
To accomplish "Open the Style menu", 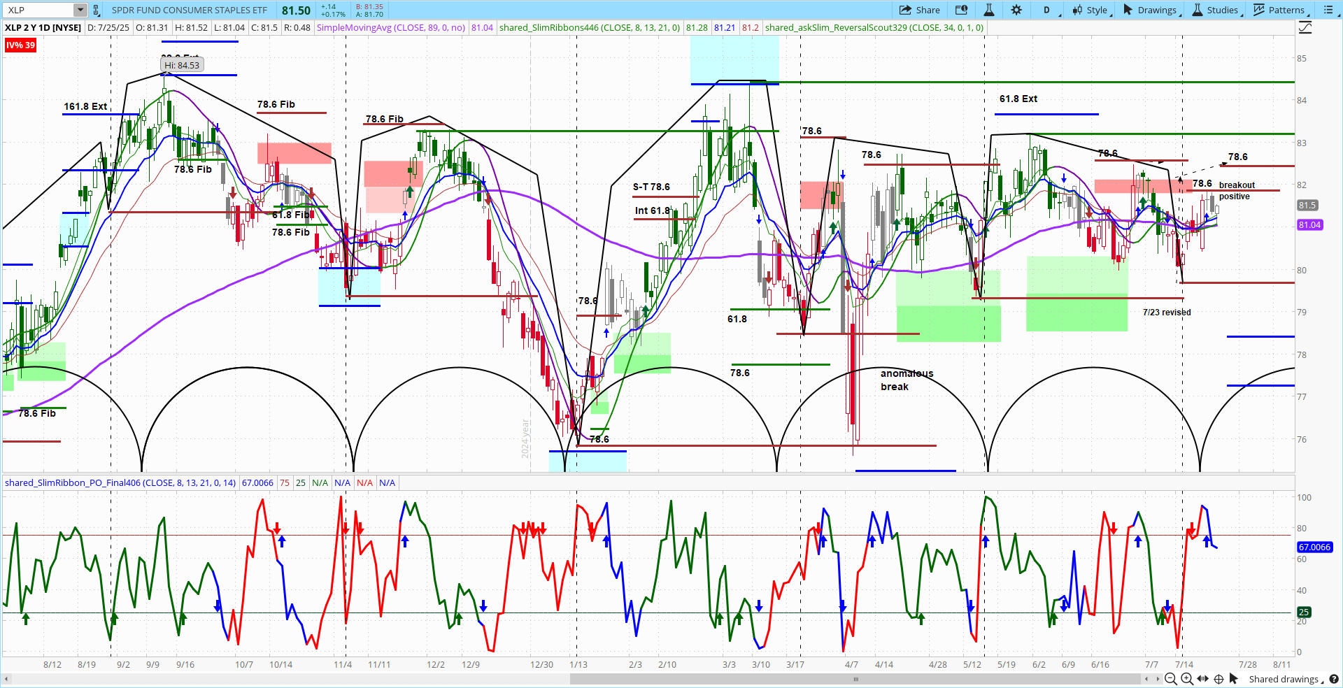I will click(x=1091, y=10).
